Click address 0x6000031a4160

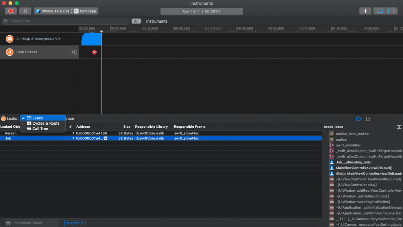pyautogui.click(x=91, y=133)
